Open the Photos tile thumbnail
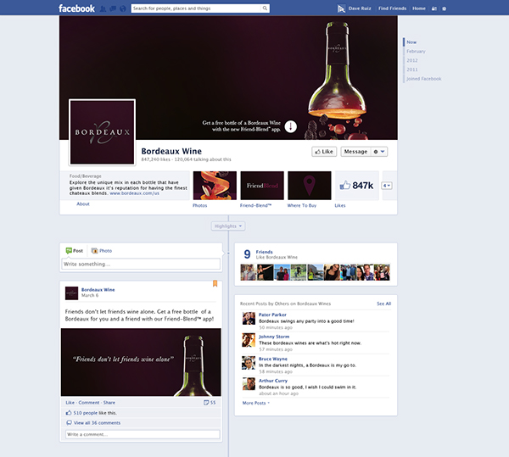Viewport: 509px width, 457px height. (x=215, y=186)
